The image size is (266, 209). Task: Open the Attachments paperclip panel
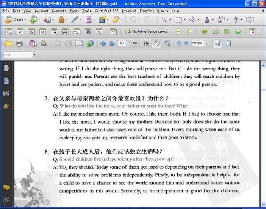tap(6, 200)
